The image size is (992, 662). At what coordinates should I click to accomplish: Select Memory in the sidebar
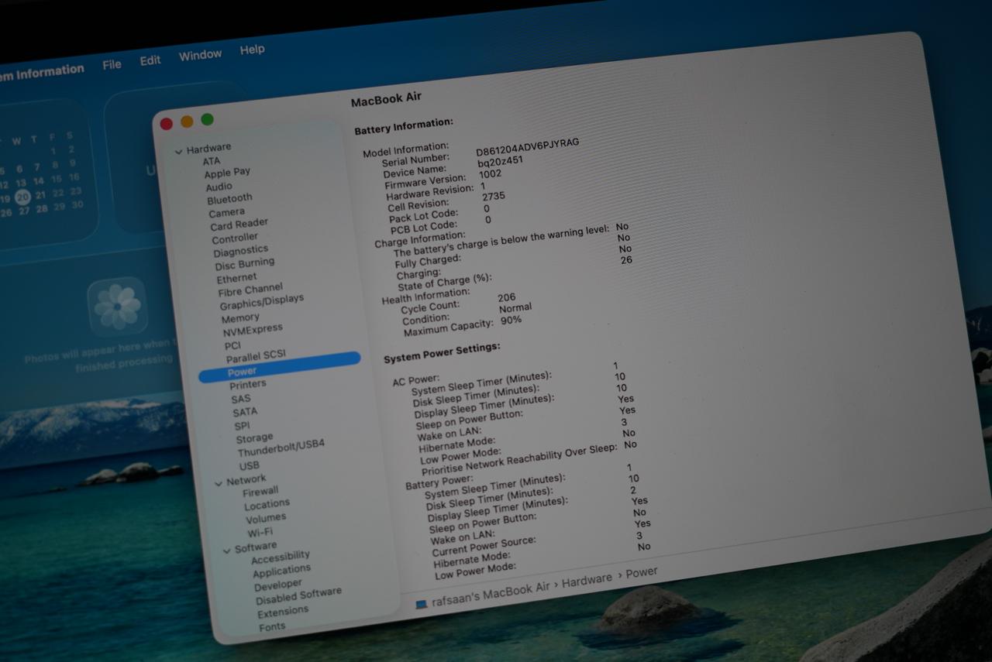pyautogui.click(x=240, y=318)
